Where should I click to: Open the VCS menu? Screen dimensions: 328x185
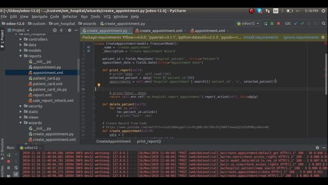click(107, 16)
